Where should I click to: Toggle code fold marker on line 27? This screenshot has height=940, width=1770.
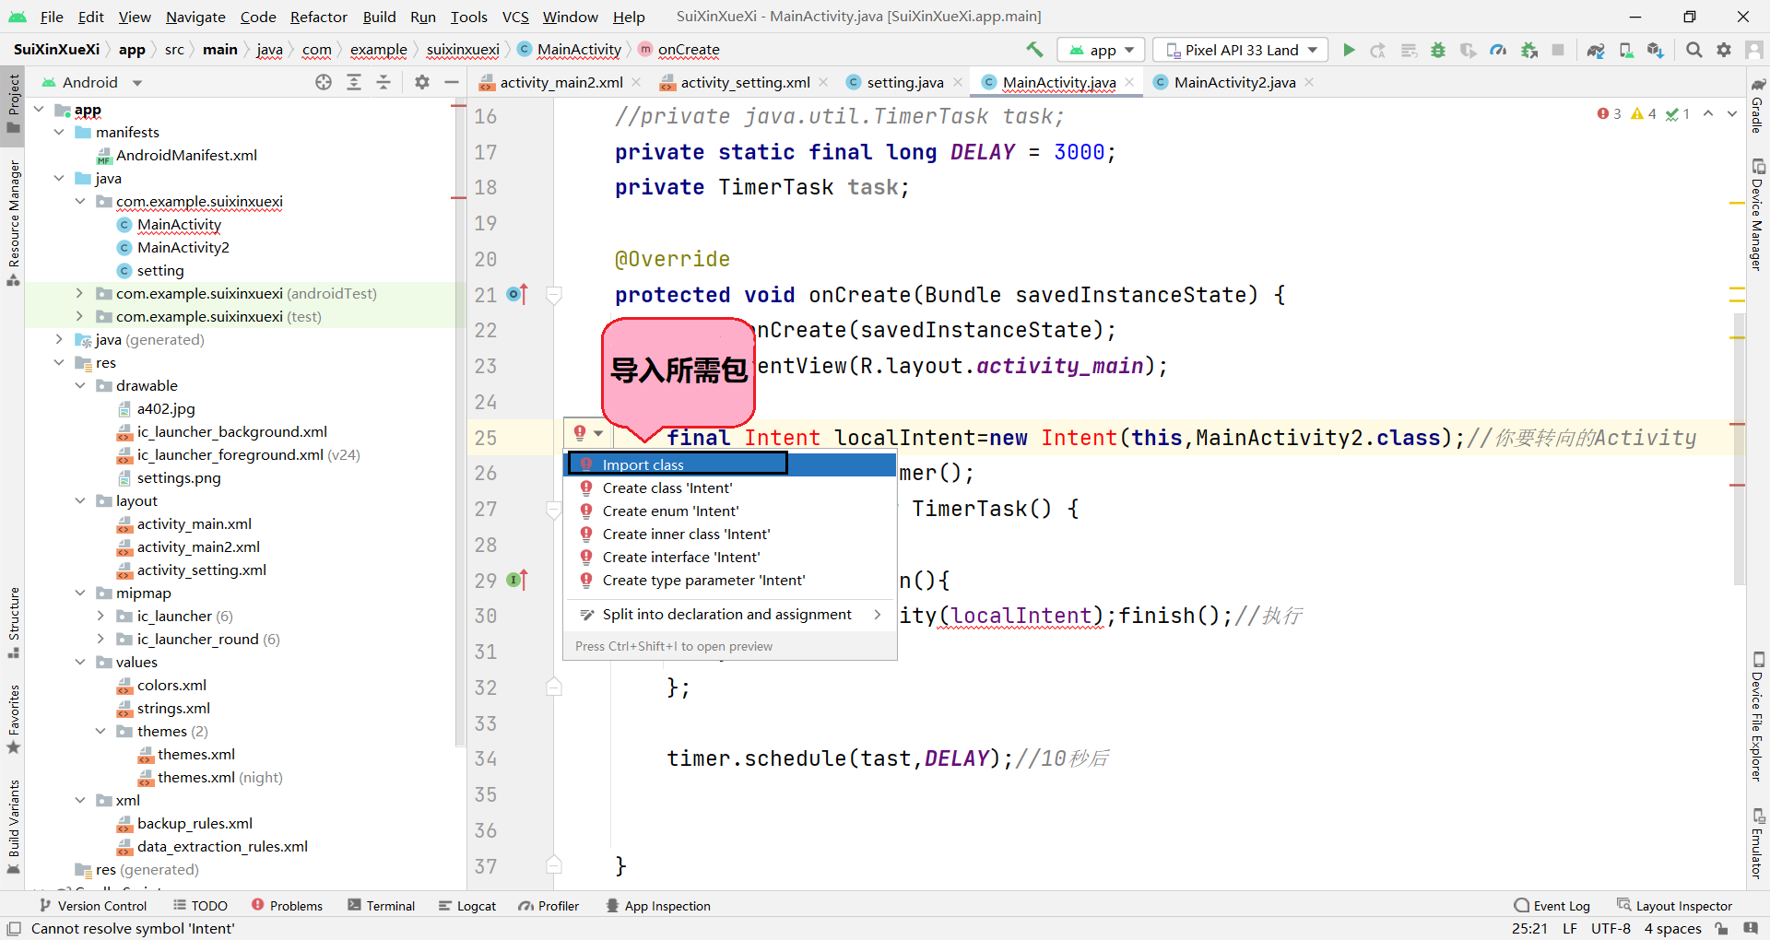point(554,509)
